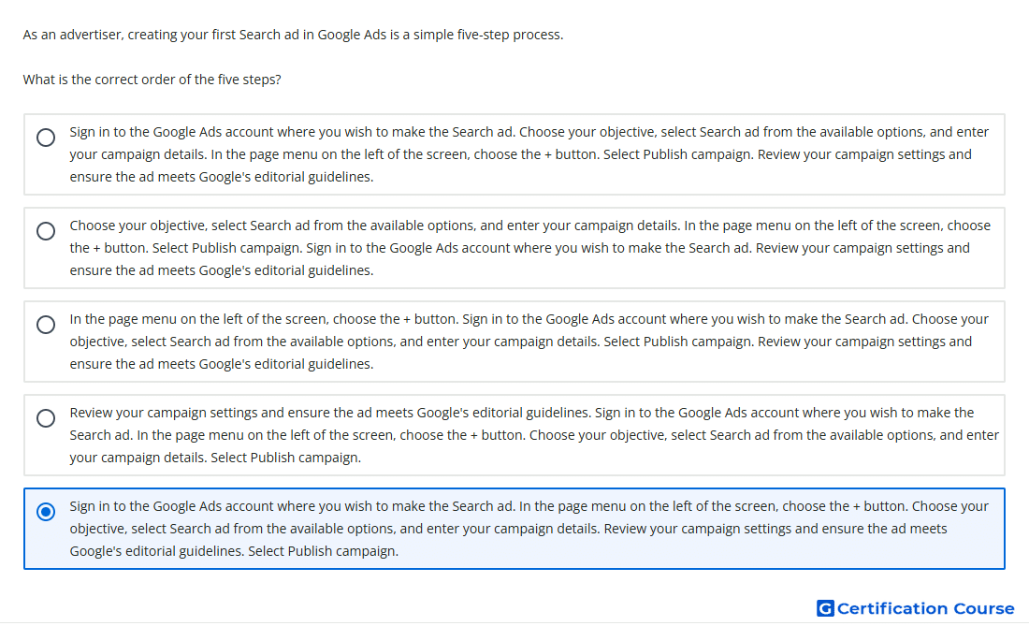Click fourth answer text beginning 'Review your campaign settings'
1029x626 pixels.
(x=534, y=435)
